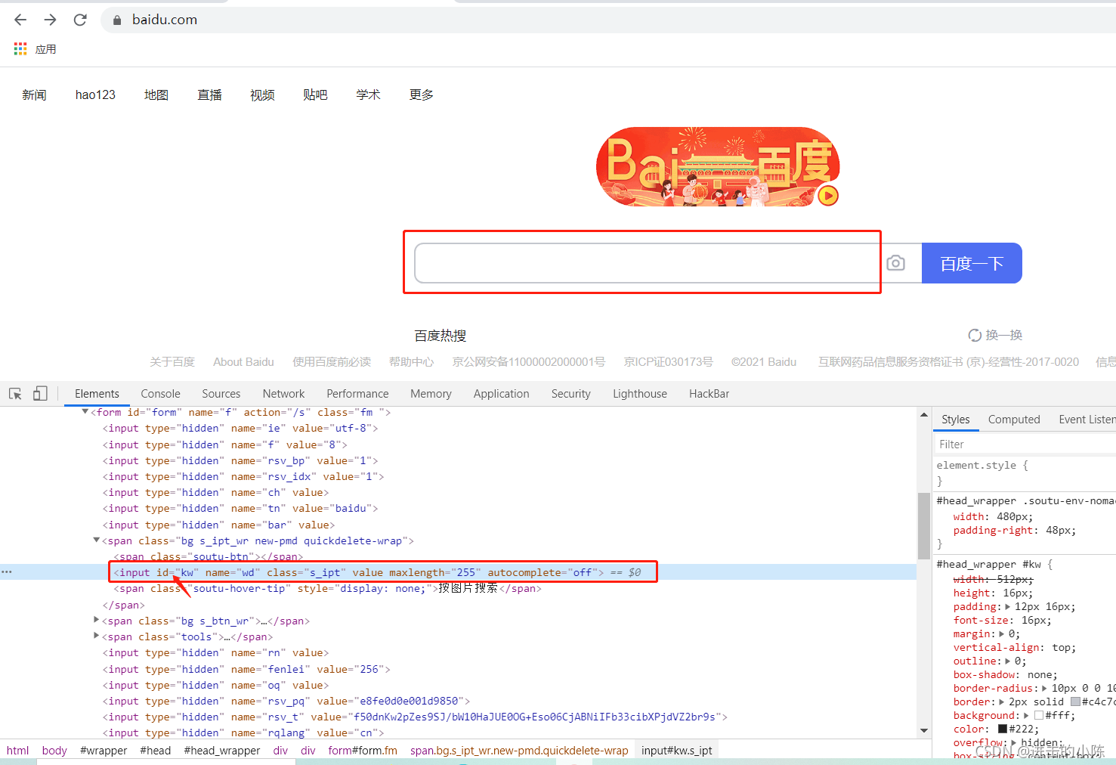Expand the background property triangle

pos(1025,716)
